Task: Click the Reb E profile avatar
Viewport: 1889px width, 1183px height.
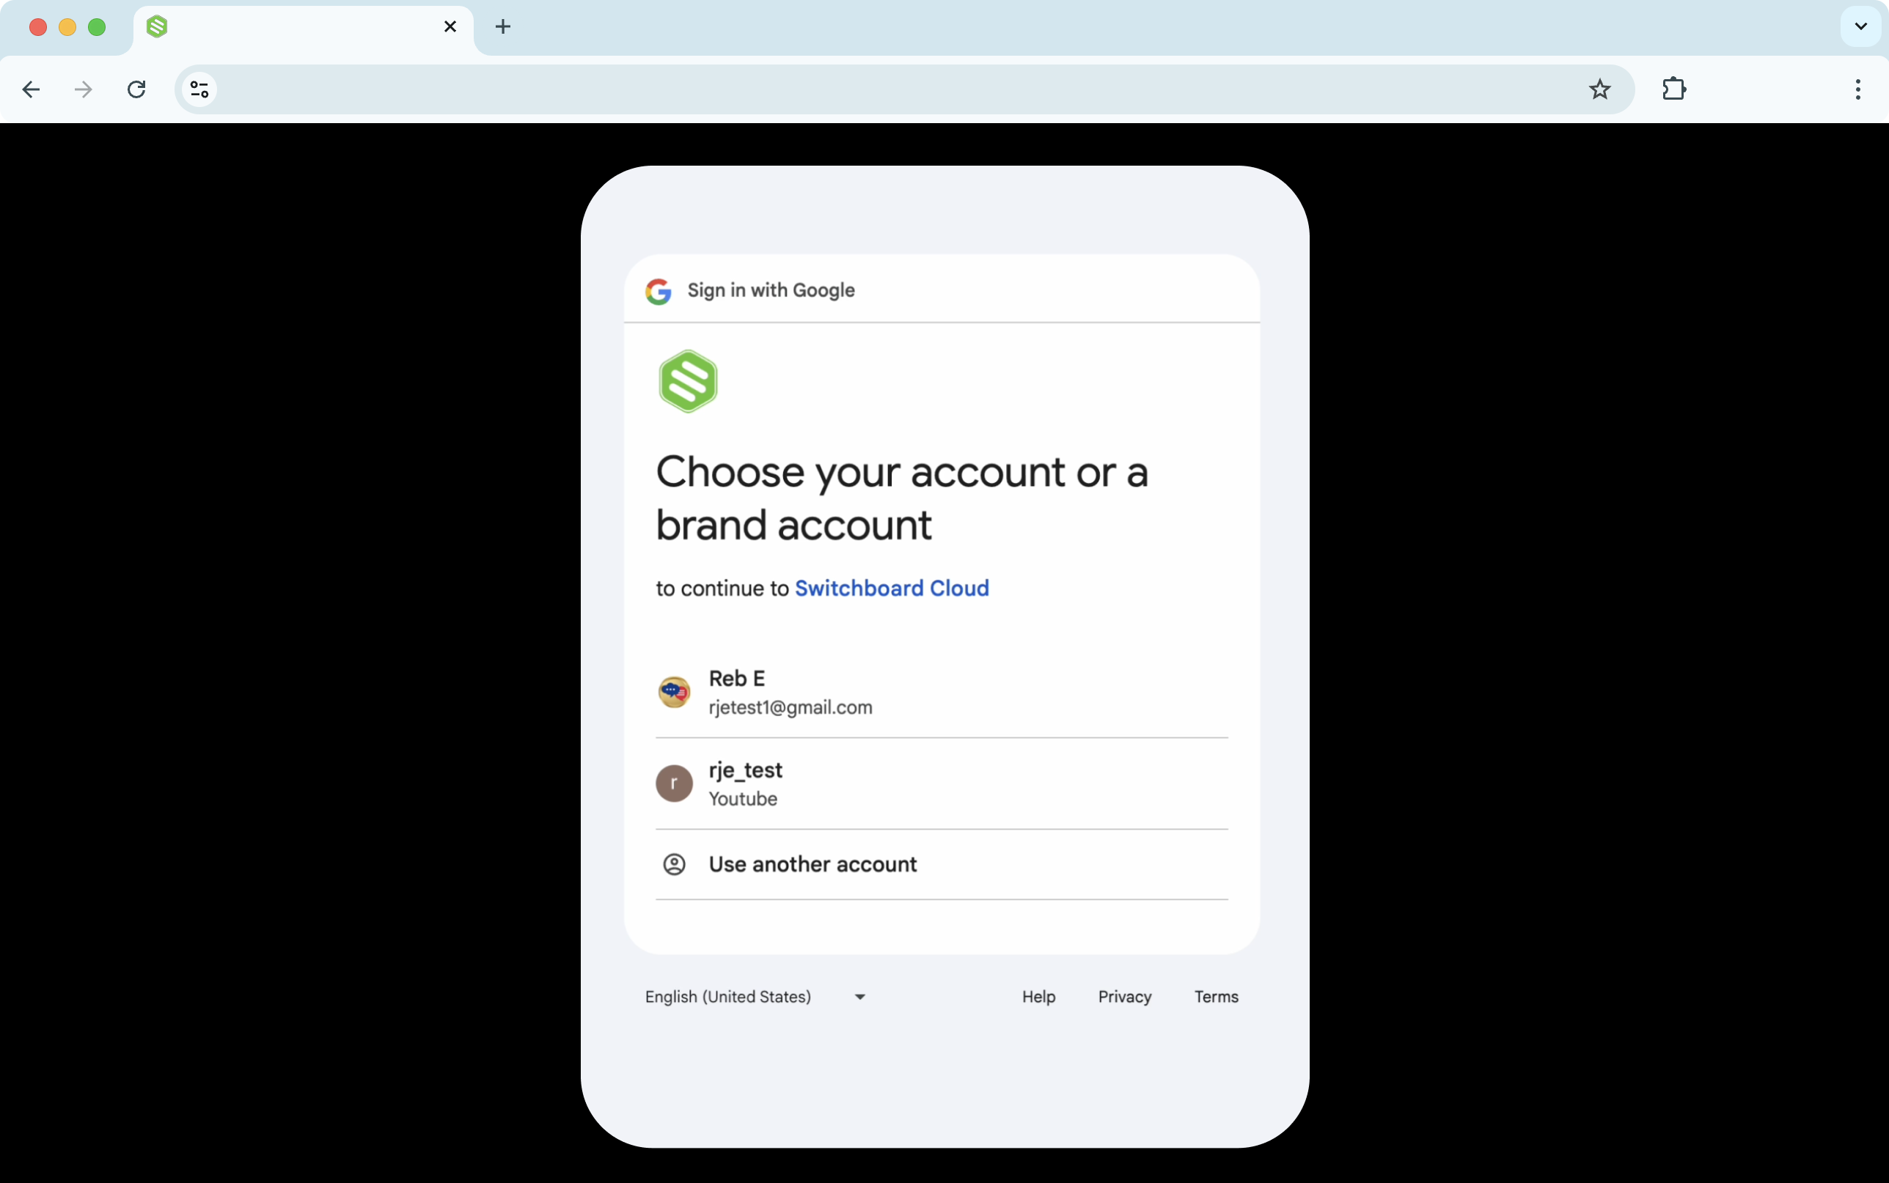Action: point(674,693)
